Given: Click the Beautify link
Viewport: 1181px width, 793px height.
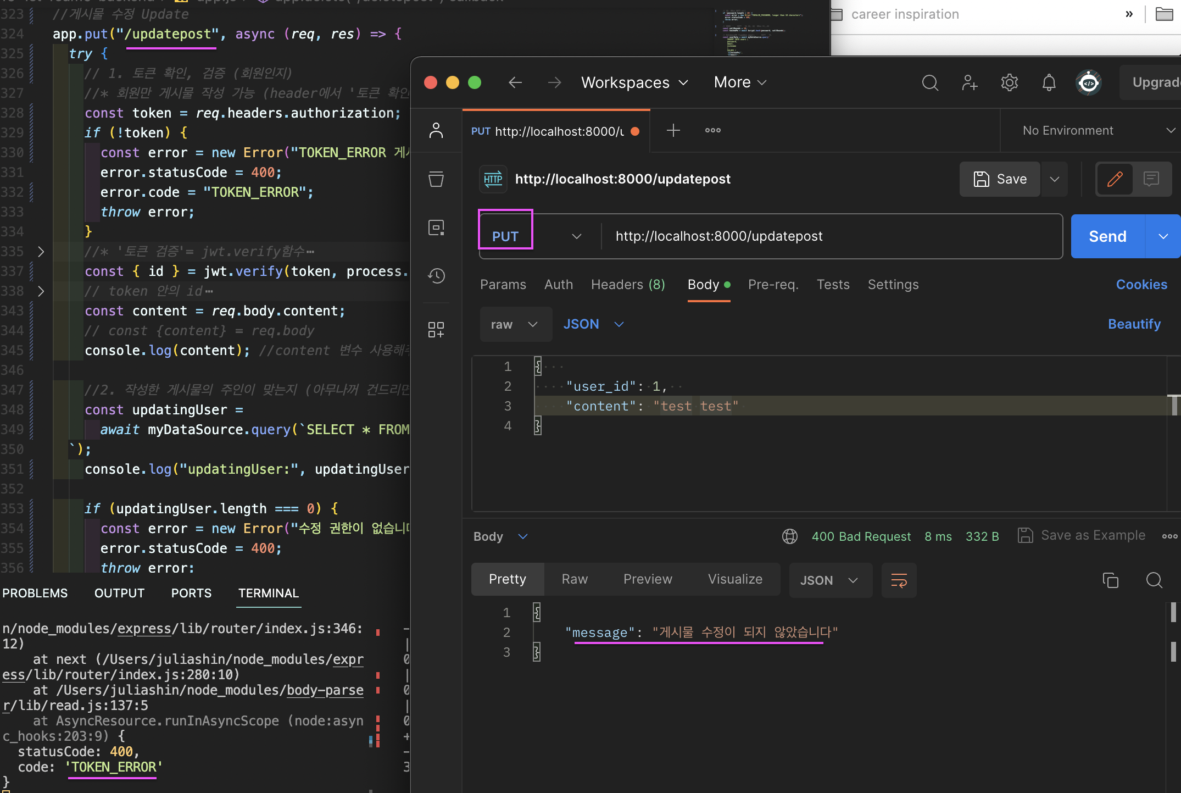Looking at the screenshot, I should (1134, 324).
